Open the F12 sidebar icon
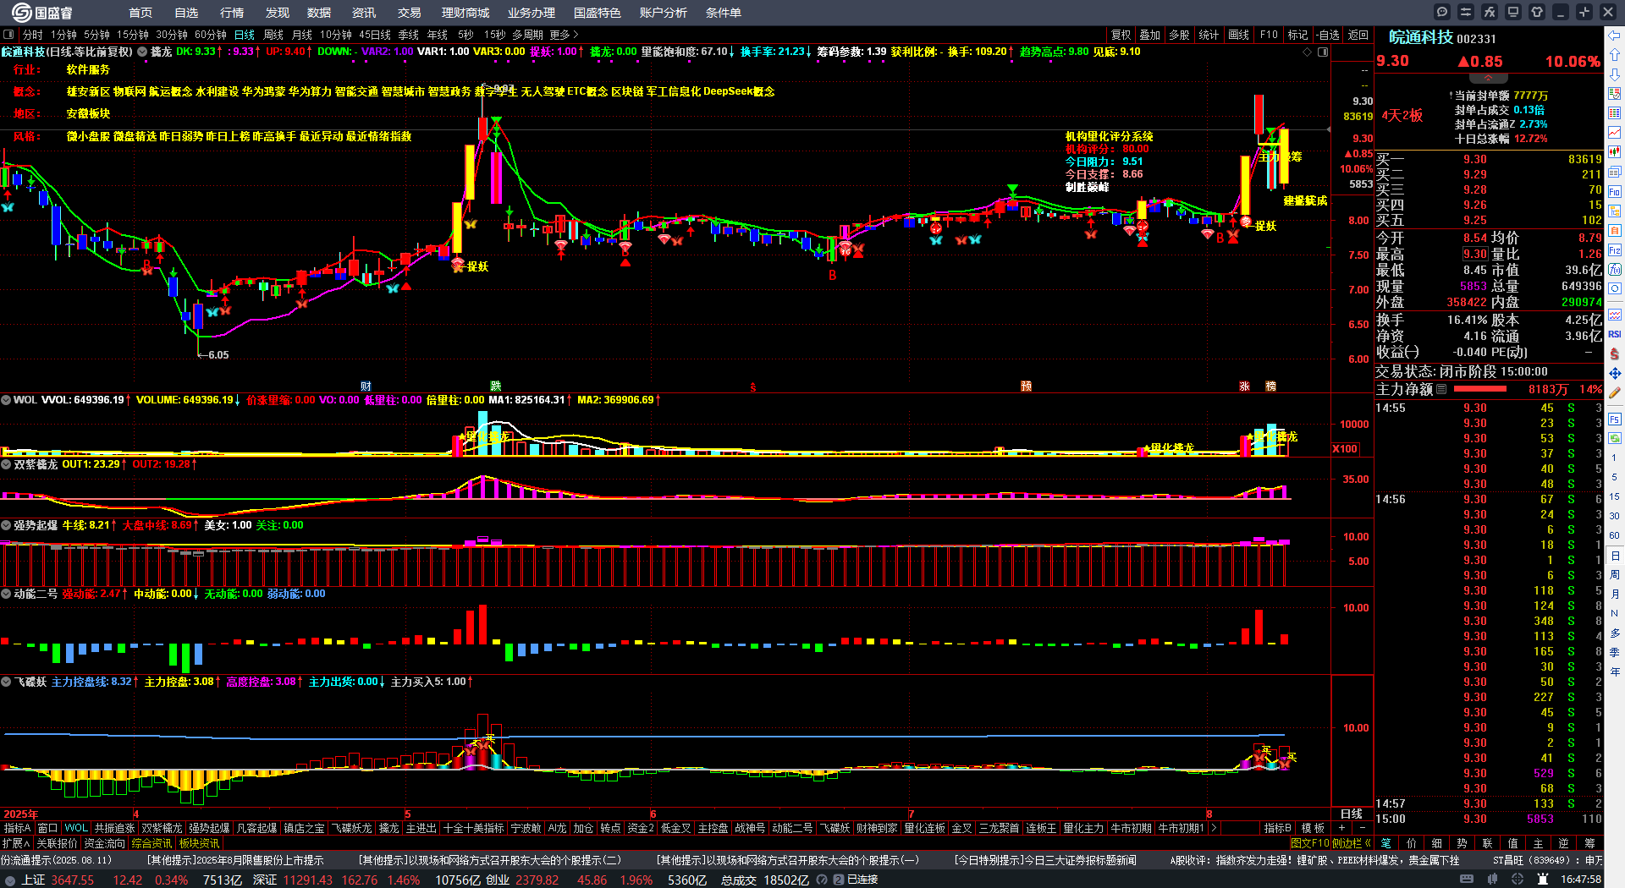 [x=1615, y=249]
